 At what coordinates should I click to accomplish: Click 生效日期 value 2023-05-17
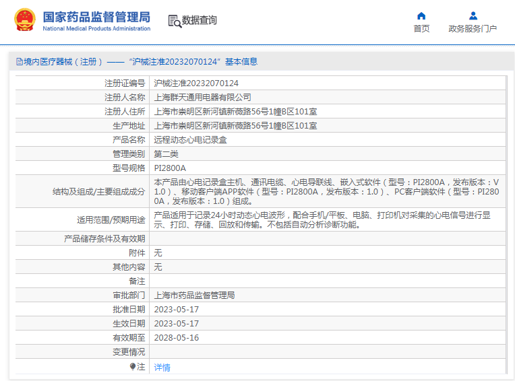[177, 324]
